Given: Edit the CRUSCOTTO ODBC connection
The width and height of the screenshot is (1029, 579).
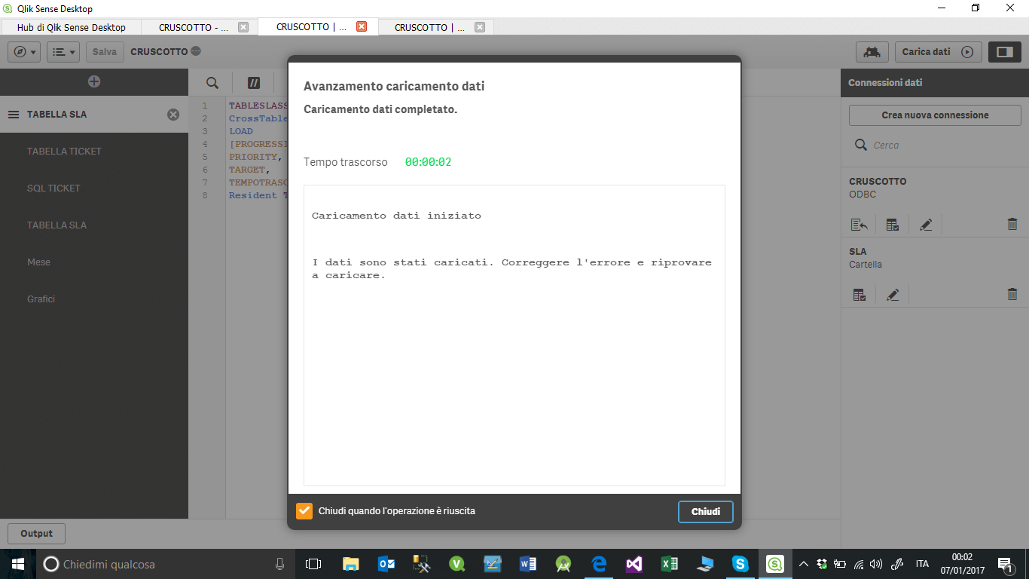Looking at the screenshot, I should click(926, 225).
